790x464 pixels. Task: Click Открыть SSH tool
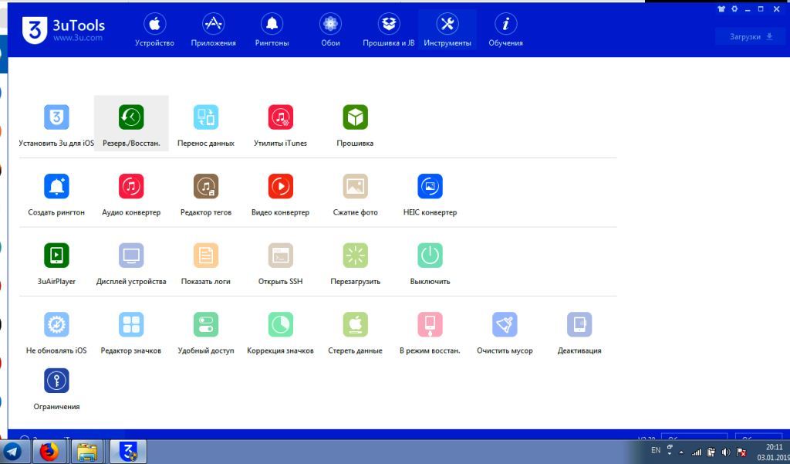pyautogui.click(x=280, y=264)
